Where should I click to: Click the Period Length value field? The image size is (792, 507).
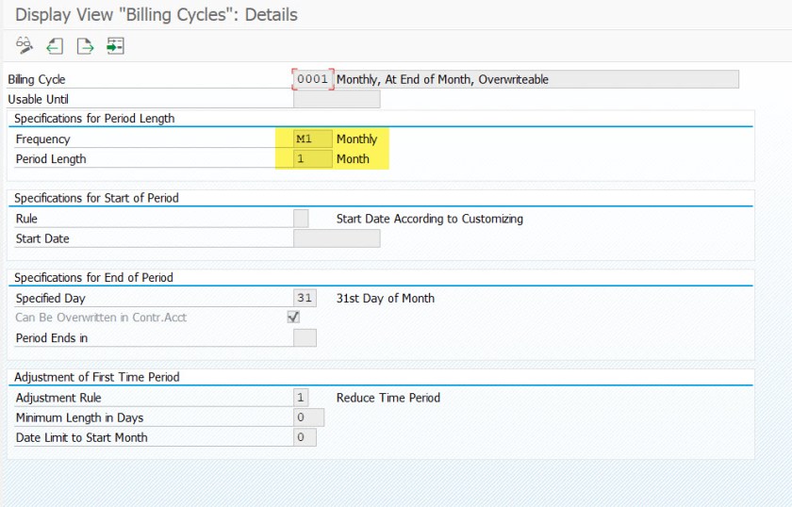(313, 159)
